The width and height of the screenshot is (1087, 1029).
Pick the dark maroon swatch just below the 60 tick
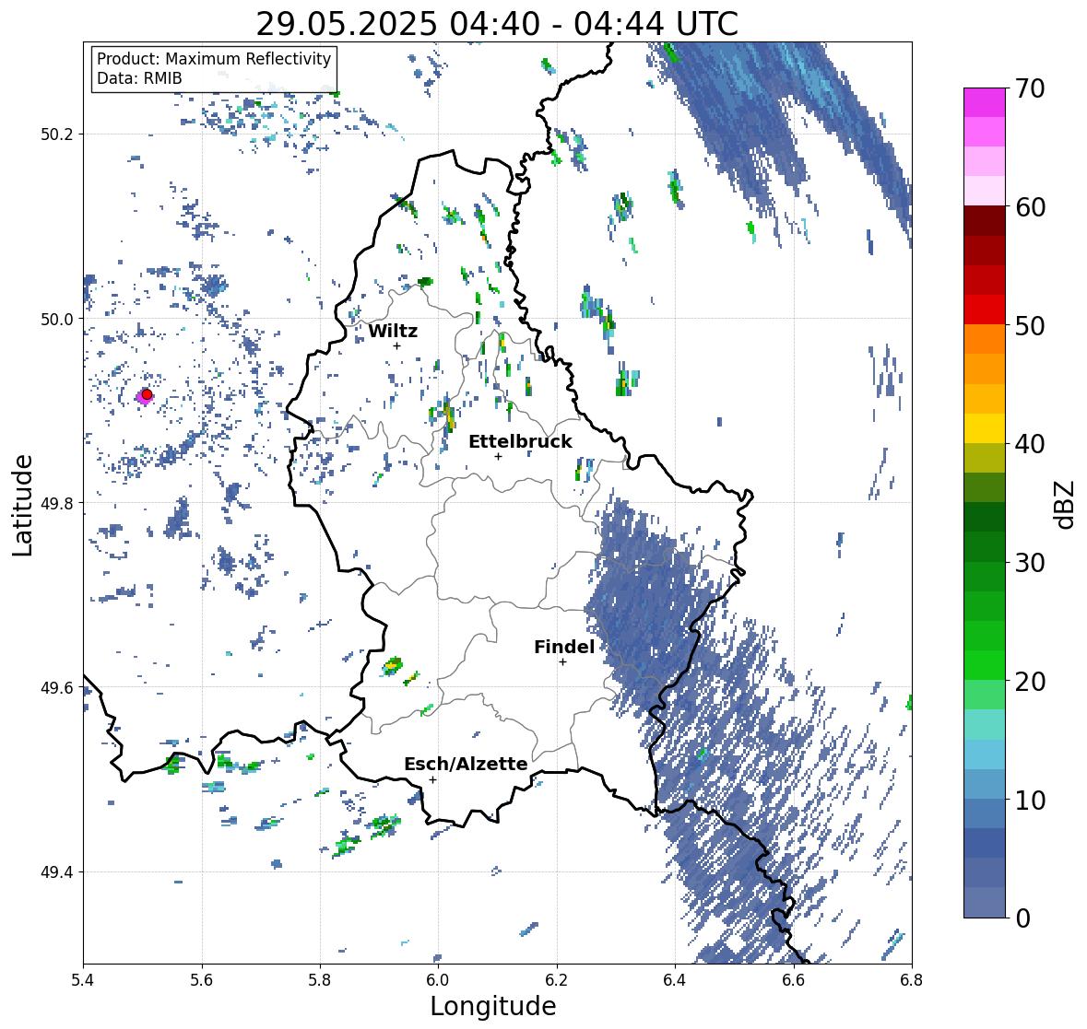pyautogui.click(x=985, y=221)
